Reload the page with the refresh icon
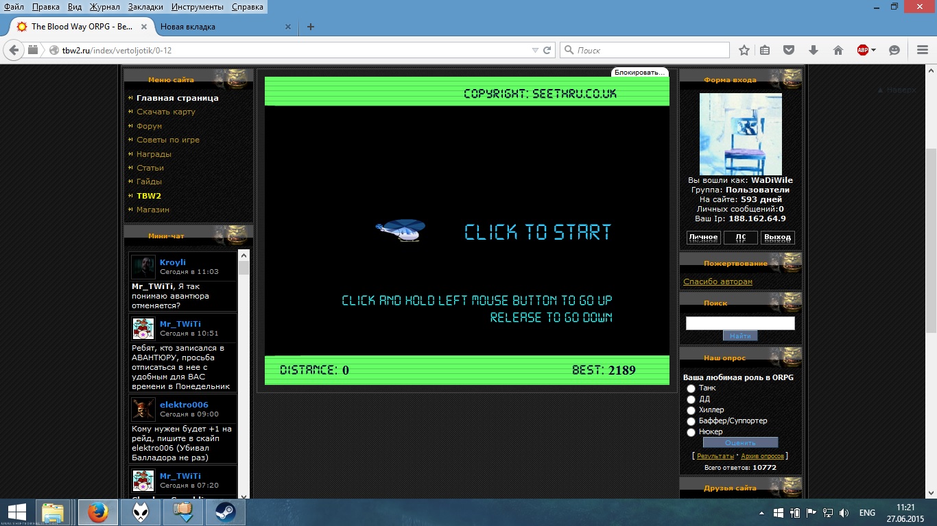937x526 pixels. pyautogui.click(x=547, y=50)
